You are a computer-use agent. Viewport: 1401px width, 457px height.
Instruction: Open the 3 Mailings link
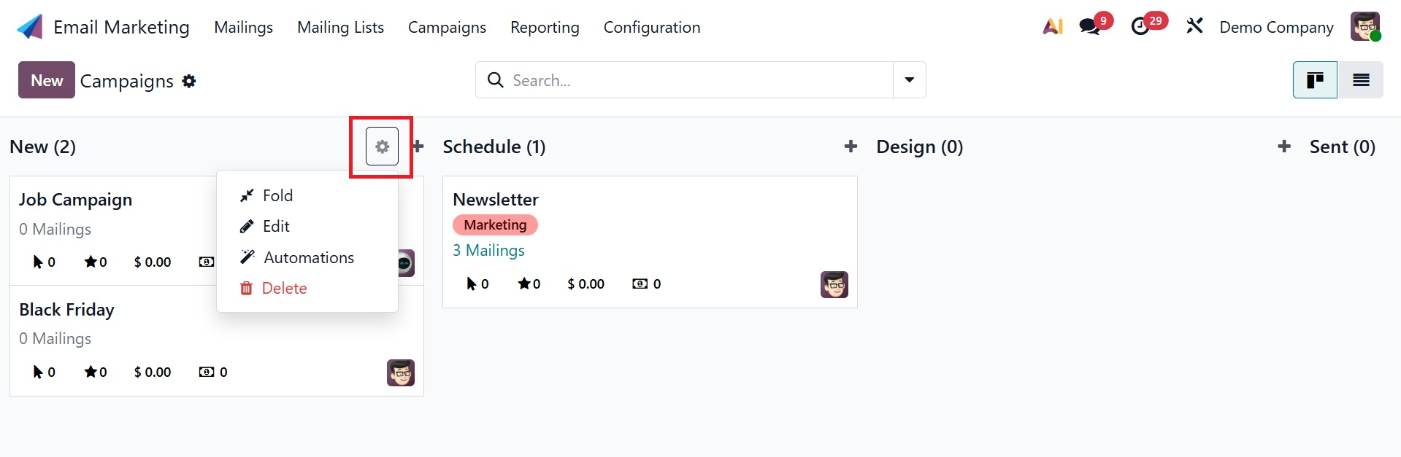tap(488, 250)
